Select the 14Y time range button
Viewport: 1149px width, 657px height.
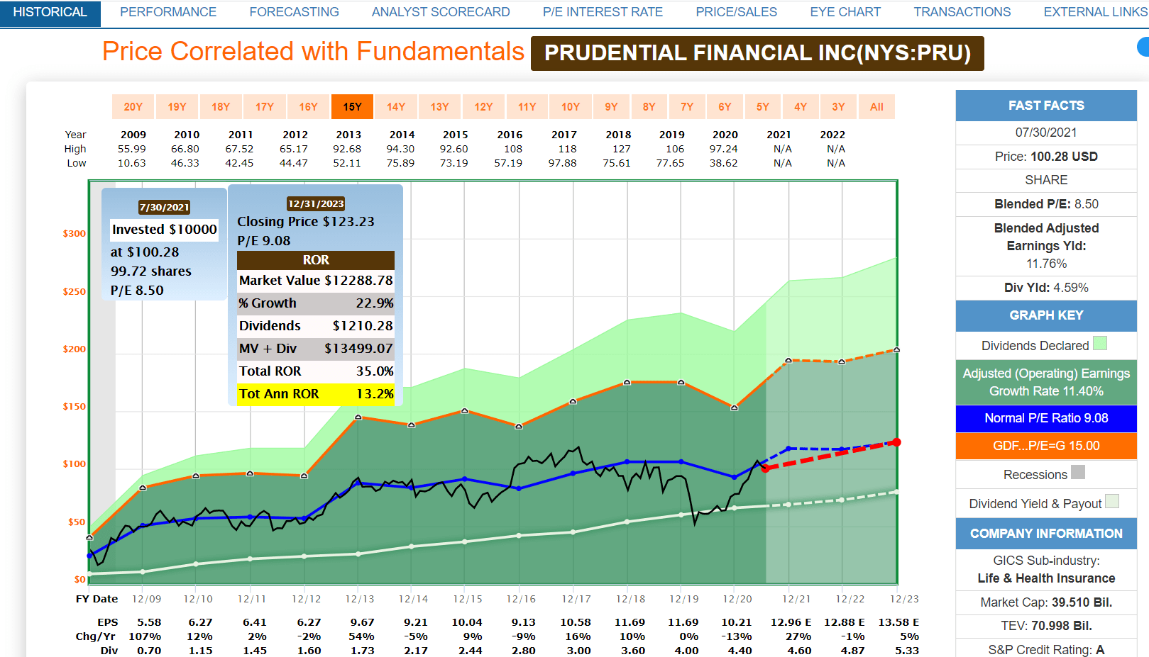point(396,107)
